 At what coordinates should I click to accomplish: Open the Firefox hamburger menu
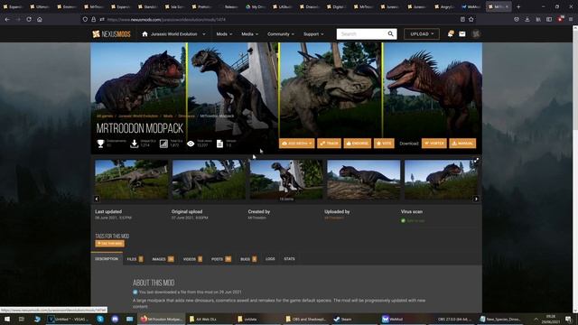tap(571, 19)
